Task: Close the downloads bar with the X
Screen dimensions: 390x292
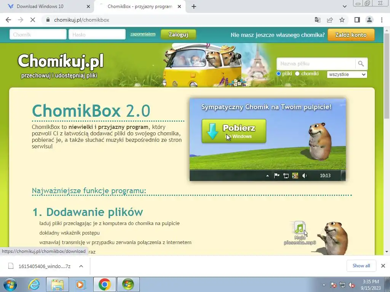Action: [383, 266]
